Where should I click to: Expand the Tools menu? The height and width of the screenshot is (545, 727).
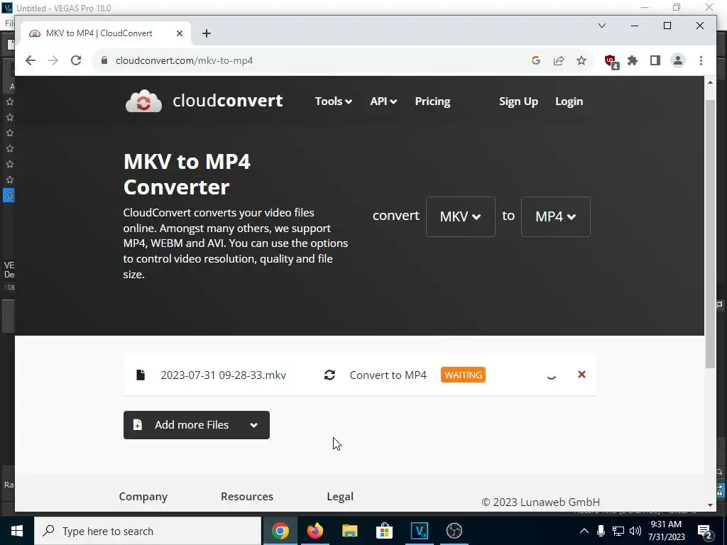point(334,101)
